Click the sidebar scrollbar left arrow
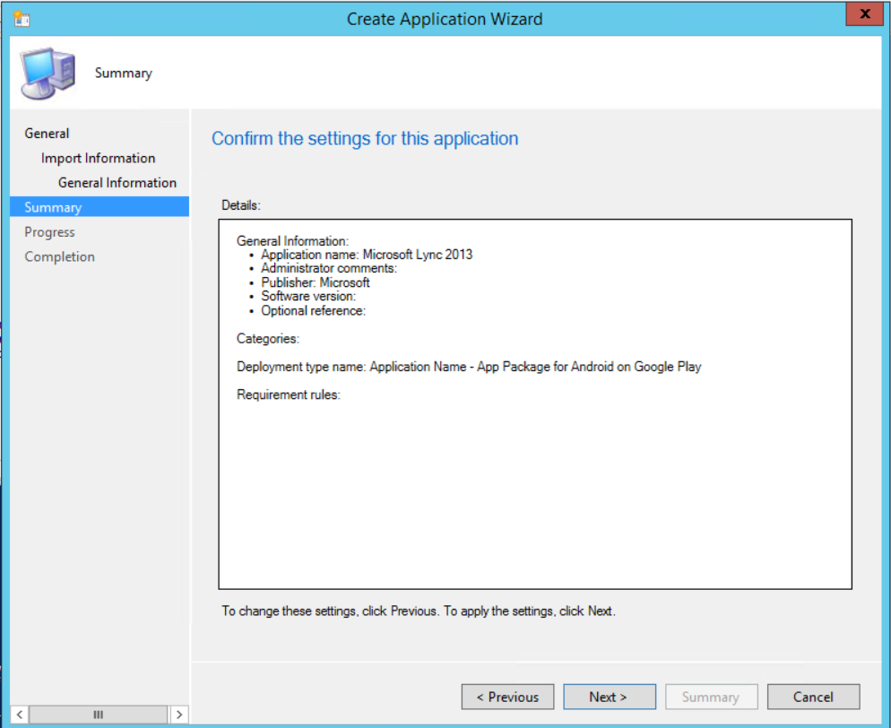This screenshot has width=891, height=728. [x=18, y=715]
